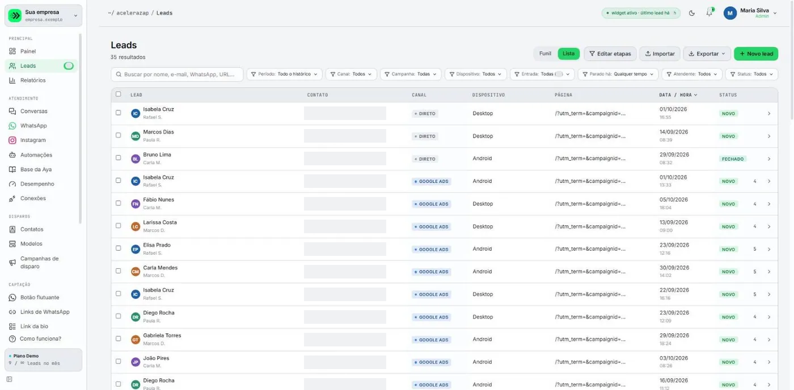Create a lead with Novo lead button

756,54
